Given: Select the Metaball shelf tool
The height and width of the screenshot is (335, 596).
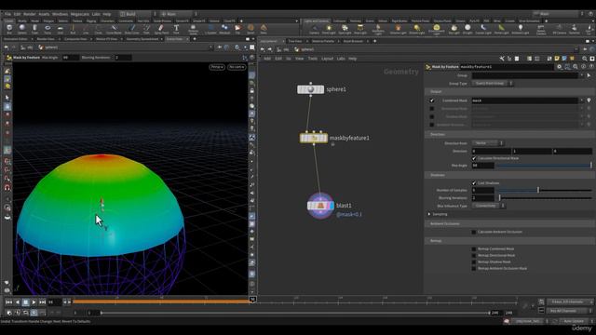Looking at the screenshot, I should (x=224, y=29).
